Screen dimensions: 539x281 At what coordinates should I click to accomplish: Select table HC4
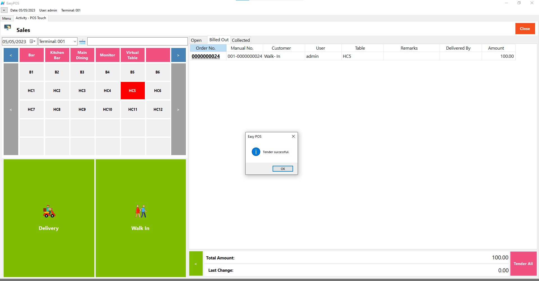108,91
